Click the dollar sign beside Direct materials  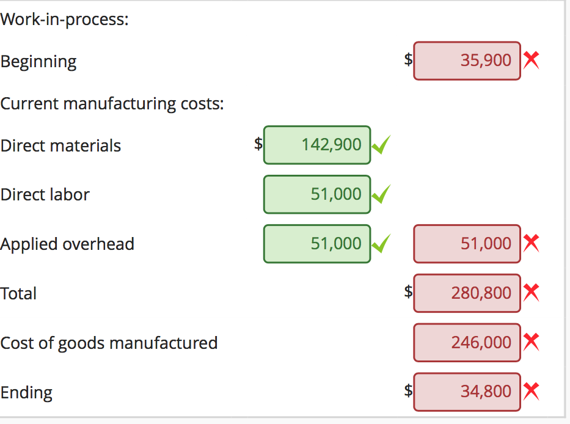coord(257,144)
